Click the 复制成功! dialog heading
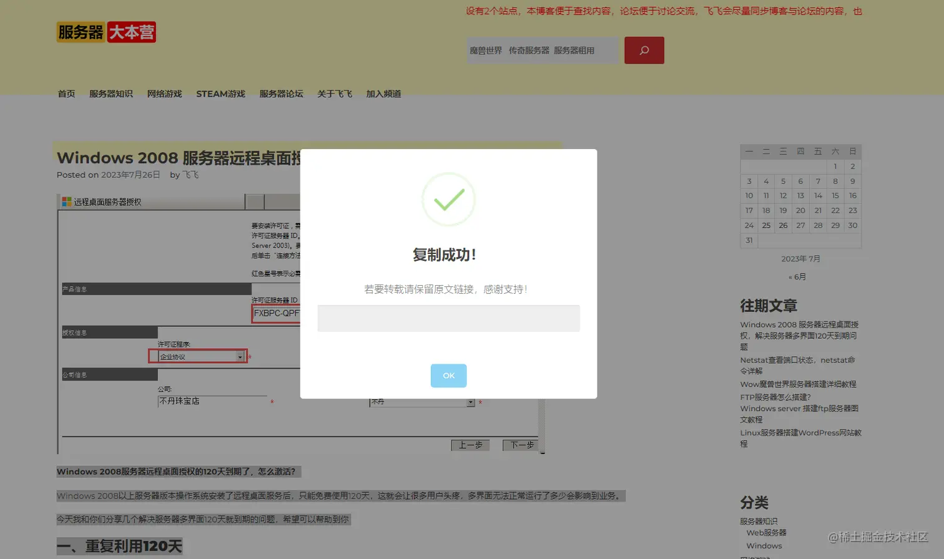The height and width of the screenshot is (559, 944). point(445,255)
